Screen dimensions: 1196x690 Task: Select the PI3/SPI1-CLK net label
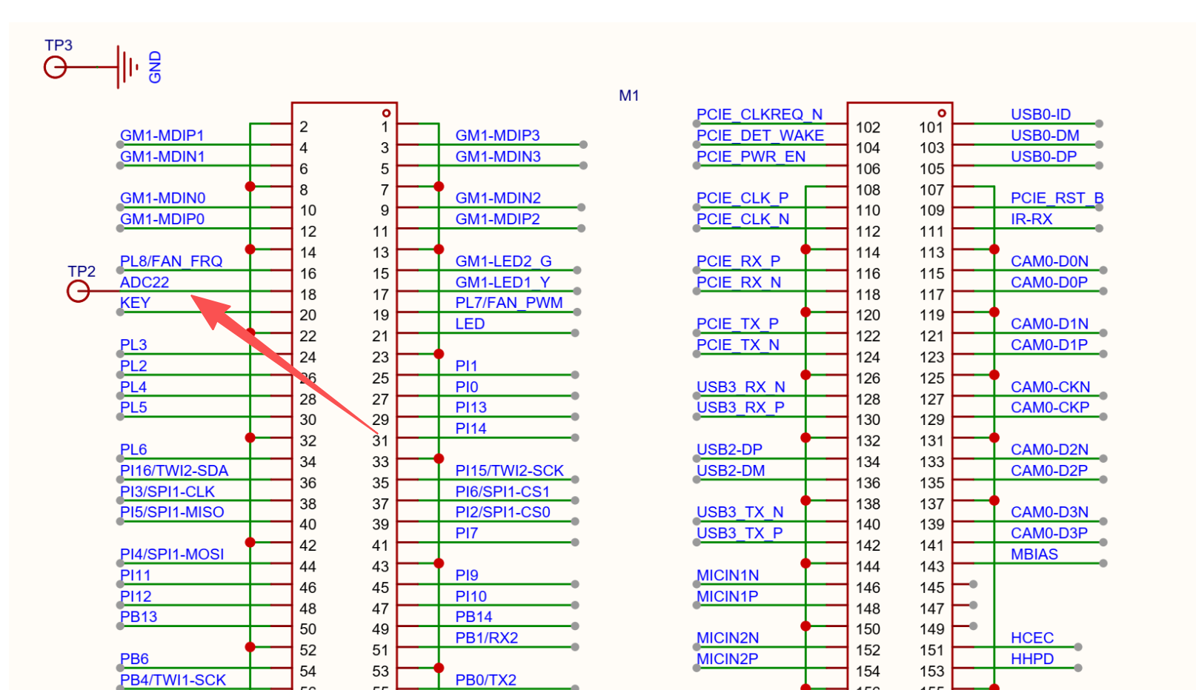pyautogui.click(x=167, y=492)
